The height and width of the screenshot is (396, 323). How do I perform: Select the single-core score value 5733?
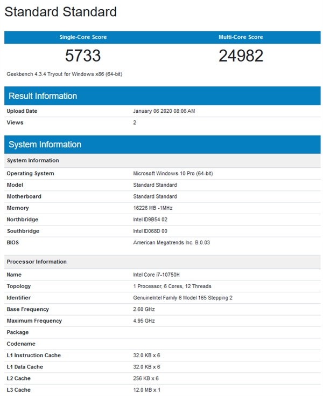83,56
